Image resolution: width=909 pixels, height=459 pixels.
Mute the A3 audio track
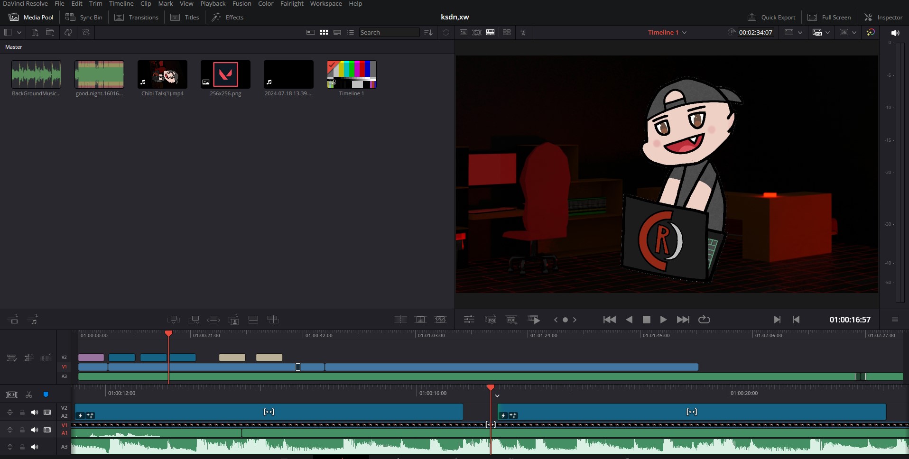point(35,447)
